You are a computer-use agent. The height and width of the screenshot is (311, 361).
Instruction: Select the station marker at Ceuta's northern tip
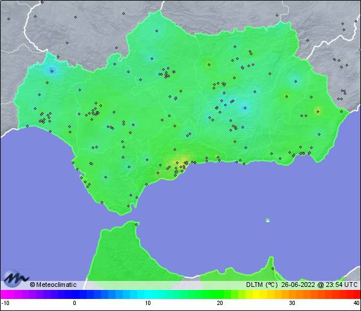click(x=137, y=224)
